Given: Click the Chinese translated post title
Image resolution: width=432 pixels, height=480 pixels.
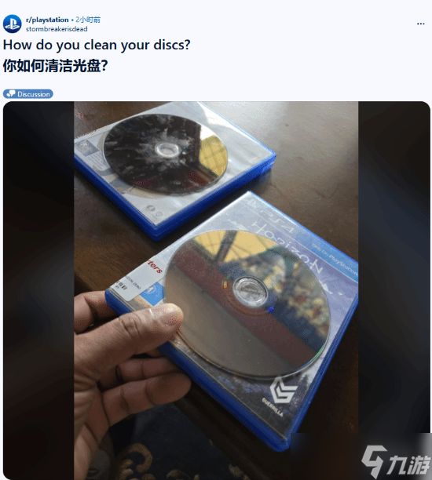Looking at the screenshot, I should point(55,66).
